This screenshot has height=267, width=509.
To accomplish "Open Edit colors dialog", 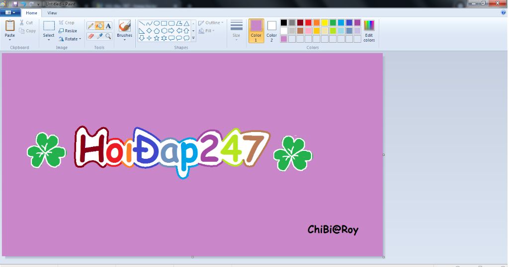I will 369,31.
